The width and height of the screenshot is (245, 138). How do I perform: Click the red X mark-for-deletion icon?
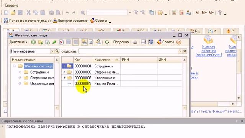[61, 42]
